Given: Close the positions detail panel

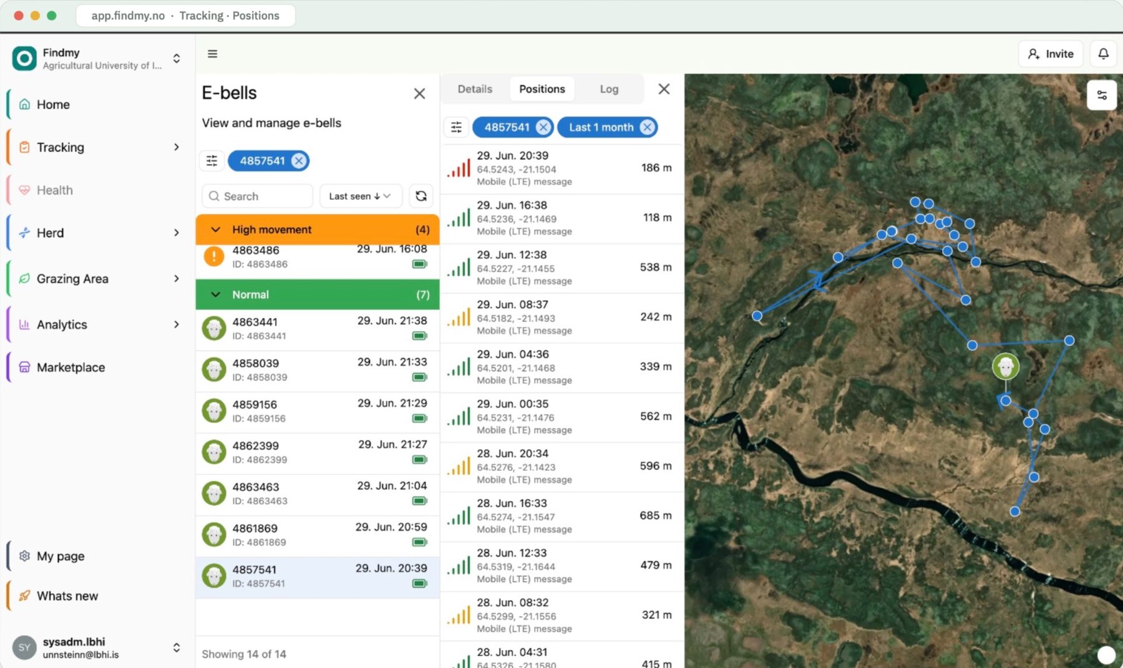Looking at the screenshot, I should [664, 89].
